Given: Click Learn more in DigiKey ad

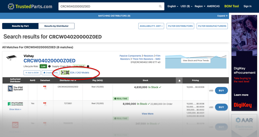Looking at the screenshot, I should pyautogui.click(x=241, y=95).
